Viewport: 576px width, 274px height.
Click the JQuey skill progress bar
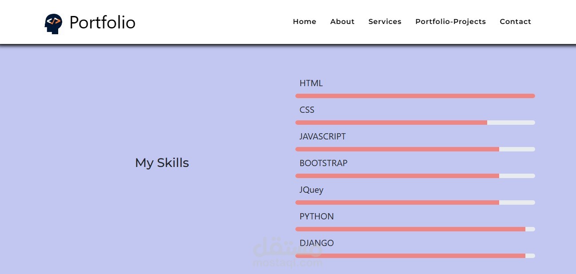[415, 203]
